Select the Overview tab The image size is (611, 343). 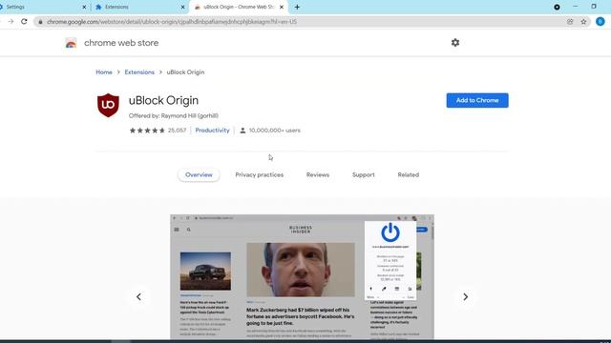pos(199,174)
